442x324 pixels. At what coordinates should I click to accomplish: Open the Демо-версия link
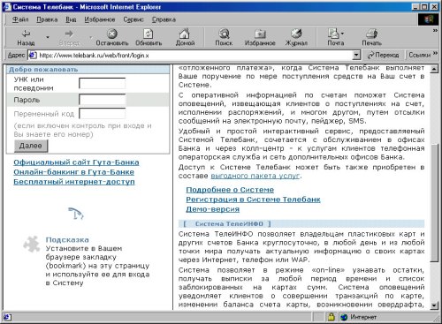(x=212, y=209)
